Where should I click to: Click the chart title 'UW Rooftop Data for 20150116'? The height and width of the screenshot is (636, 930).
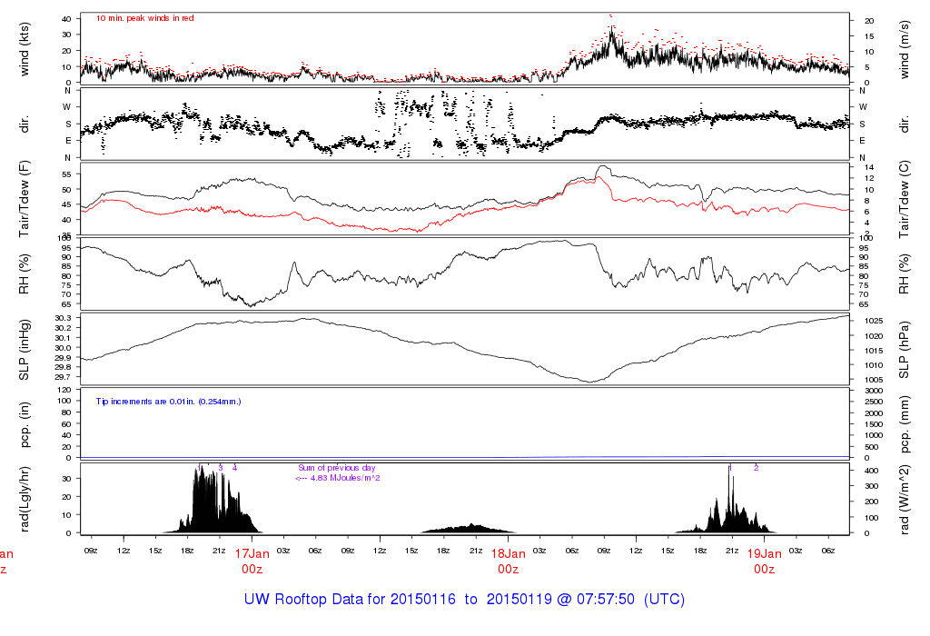click(350, 600)
